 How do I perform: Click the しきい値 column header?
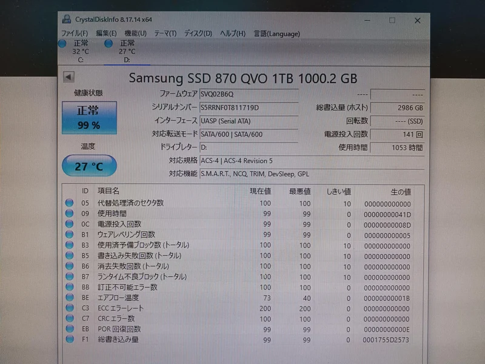(x=339, y=192)
